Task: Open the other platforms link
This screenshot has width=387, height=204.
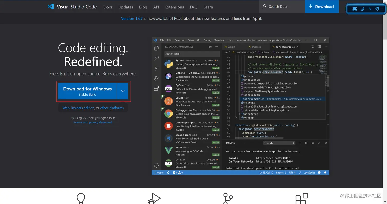Action: 112,108
